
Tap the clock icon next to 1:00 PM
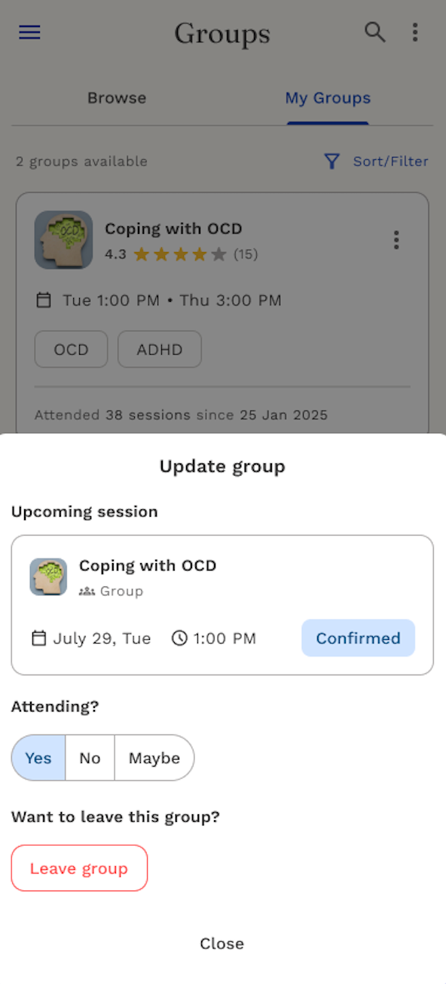(179, 638)
